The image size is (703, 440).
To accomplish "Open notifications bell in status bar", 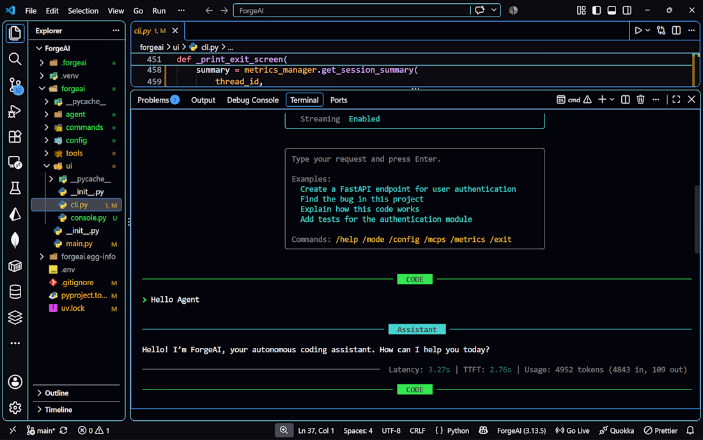I will (x=690, y=430).
